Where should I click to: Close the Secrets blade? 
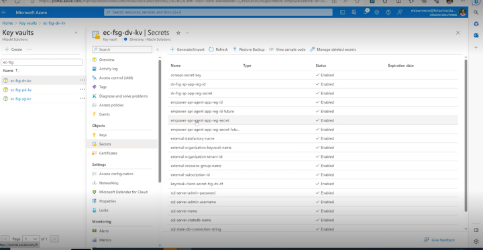pyautogui.click(x=458, y=33)
